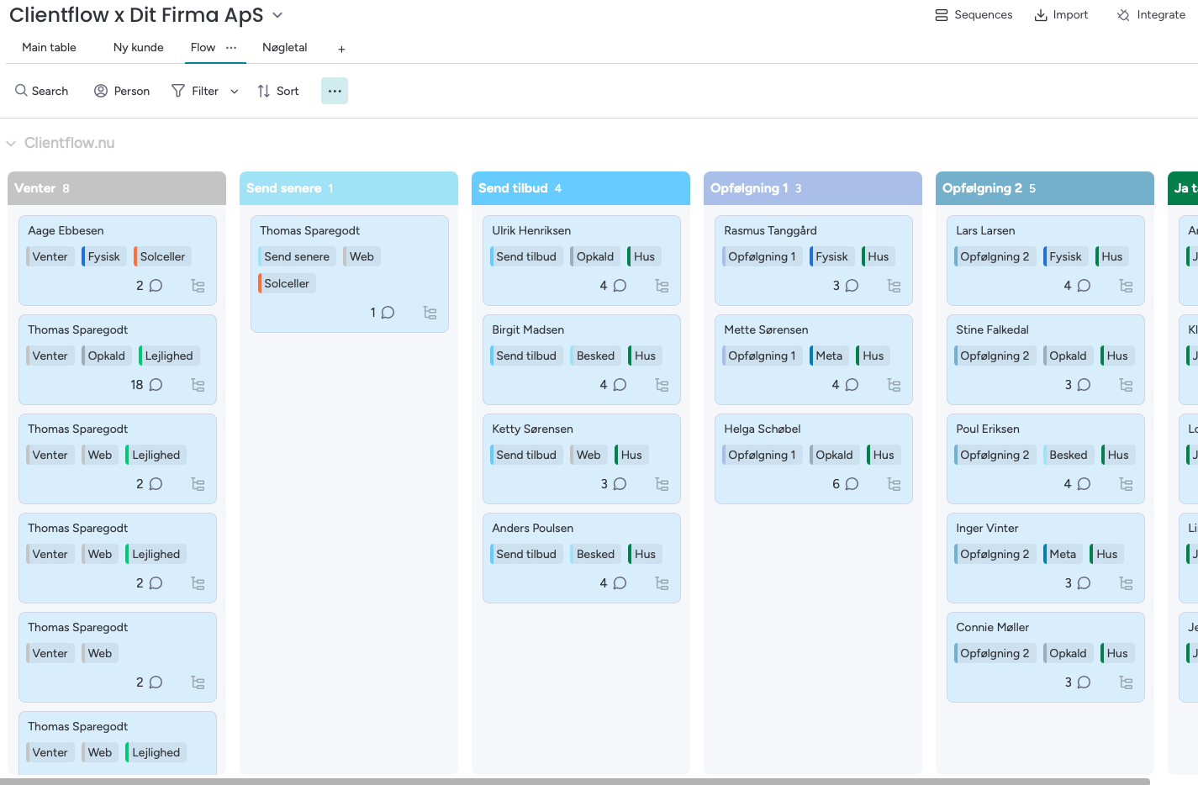Open subitems icon on Stine Falkedal card
Screen dimensions: 1198x785
pyautogui.click(x=1126, y=385)
